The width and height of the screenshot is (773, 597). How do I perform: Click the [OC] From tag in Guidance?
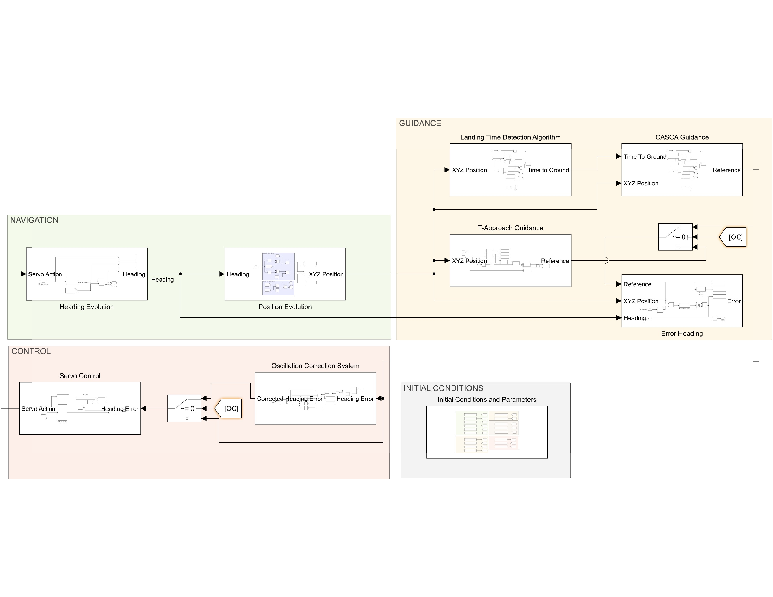click(x=733, y=237)
